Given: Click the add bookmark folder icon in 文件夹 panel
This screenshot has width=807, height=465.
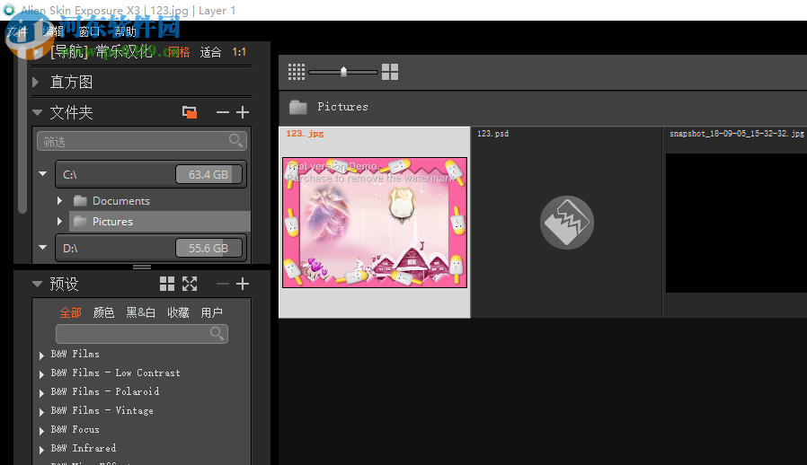Looking at the screenshot, I should pos(190,112).
